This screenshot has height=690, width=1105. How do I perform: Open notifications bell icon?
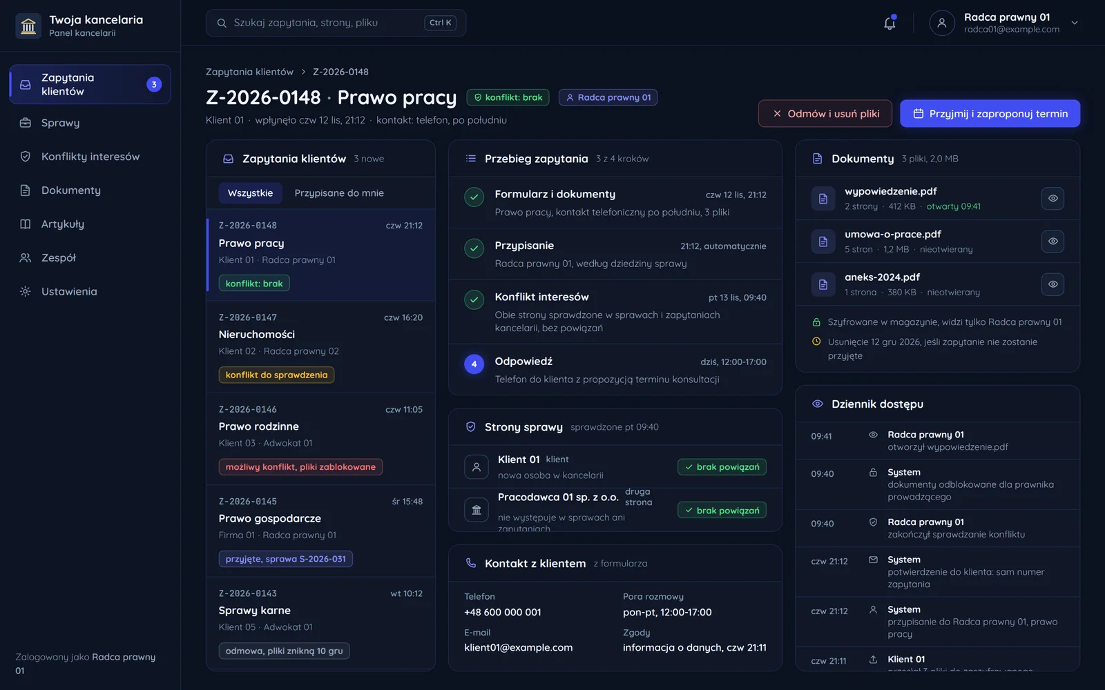coord(890,23)
